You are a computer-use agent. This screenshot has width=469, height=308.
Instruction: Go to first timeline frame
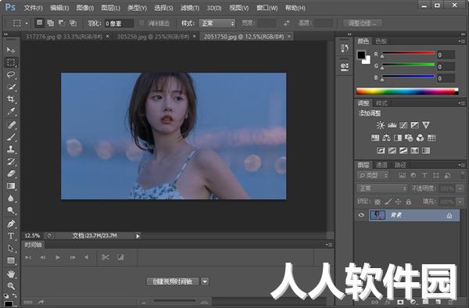coord(28,257)
